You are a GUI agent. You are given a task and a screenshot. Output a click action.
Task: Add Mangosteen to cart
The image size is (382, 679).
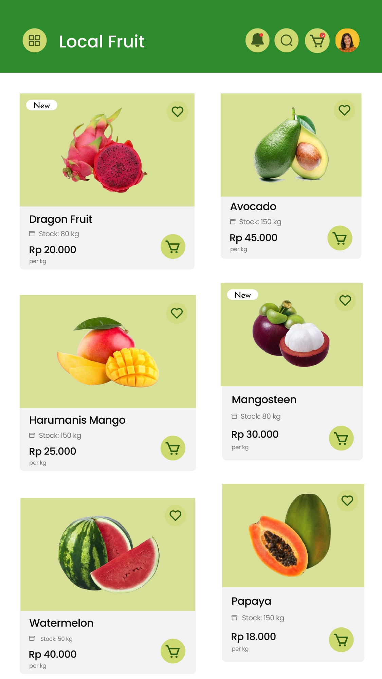pyautogui.click(x=341, y=438)
